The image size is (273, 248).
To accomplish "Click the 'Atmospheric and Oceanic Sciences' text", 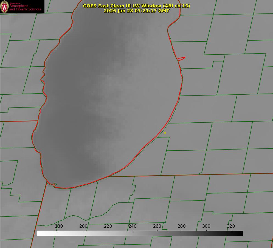I will 25,7.
